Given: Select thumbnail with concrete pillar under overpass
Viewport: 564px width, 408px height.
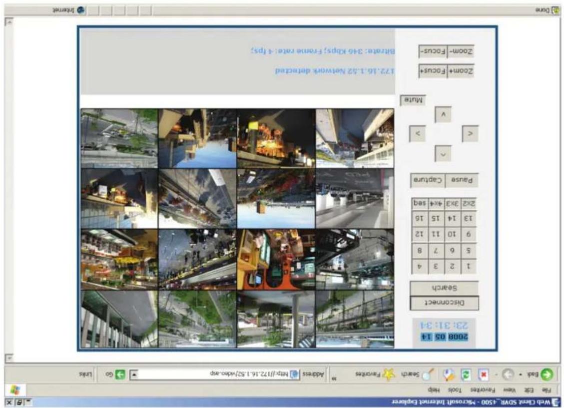Looking at the screenshot, I should point(276,319).
